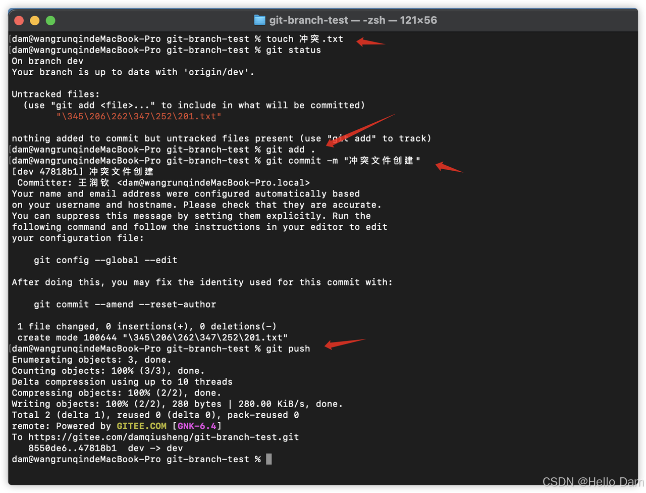Click 'on your username and hostname' line
The width and height of the screenshot is (646, 493).
click(197, 205)
